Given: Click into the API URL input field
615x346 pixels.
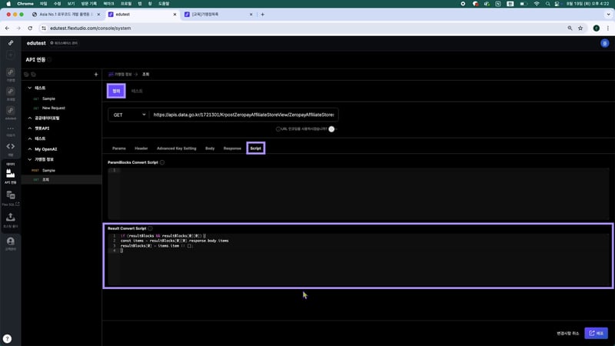Looking at the screenshot, I should 244,115.
